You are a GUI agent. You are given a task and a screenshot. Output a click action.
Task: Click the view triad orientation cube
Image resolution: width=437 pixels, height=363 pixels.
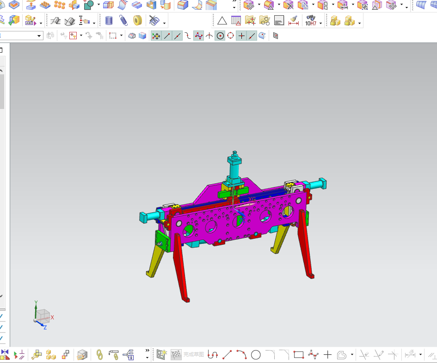click(x=43, y=316)
